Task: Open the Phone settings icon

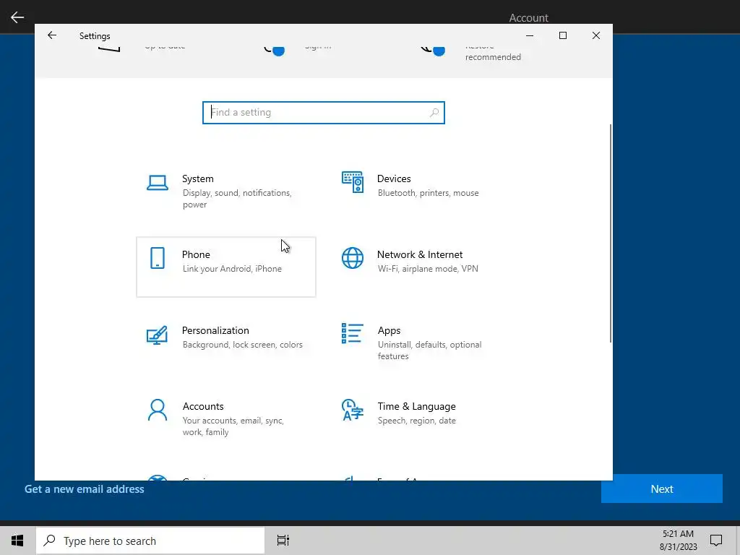Action: click(157, 258)
